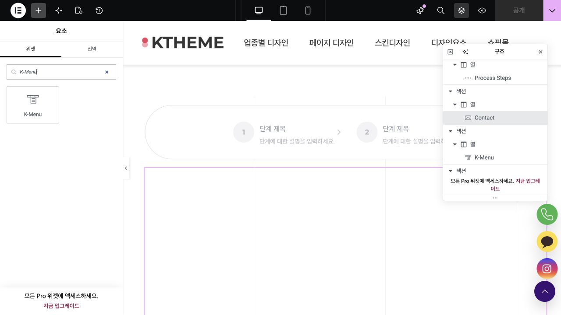Open the revision history icon

[99, 10]
